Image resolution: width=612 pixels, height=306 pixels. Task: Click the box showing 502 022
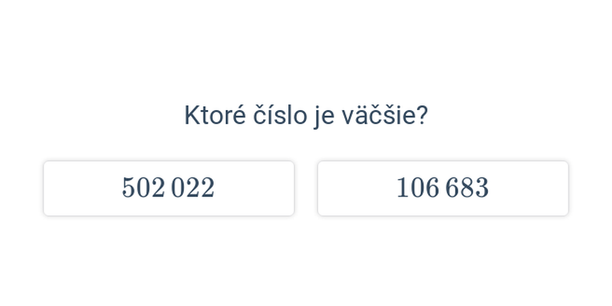tap(168, 188)
